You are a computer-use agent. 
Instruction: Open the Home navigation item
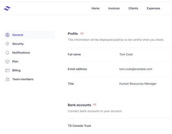(95, 8)
